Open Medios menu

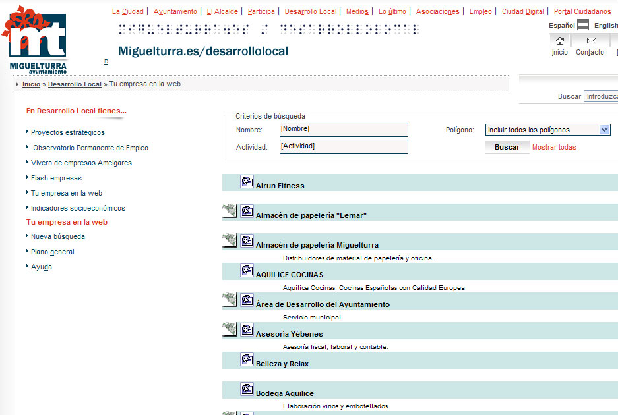[x=357, y=11]
